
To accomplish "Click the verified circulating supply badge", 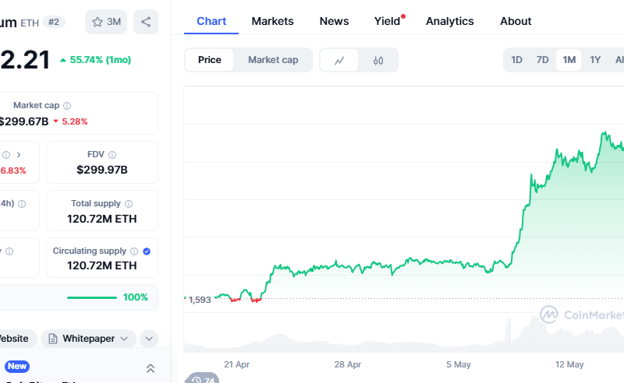I will [147, 251].
